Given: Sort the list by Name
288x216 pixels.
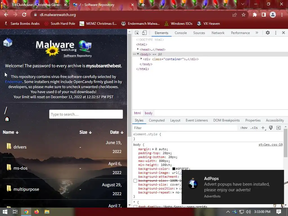Looking at the screenshot, I should (x=11, y=132).
